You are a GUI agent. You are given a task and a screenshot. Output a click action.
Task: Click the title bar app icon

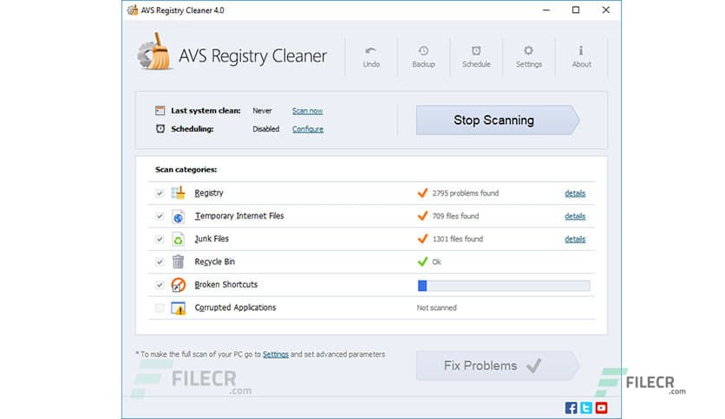click(133, 10)
